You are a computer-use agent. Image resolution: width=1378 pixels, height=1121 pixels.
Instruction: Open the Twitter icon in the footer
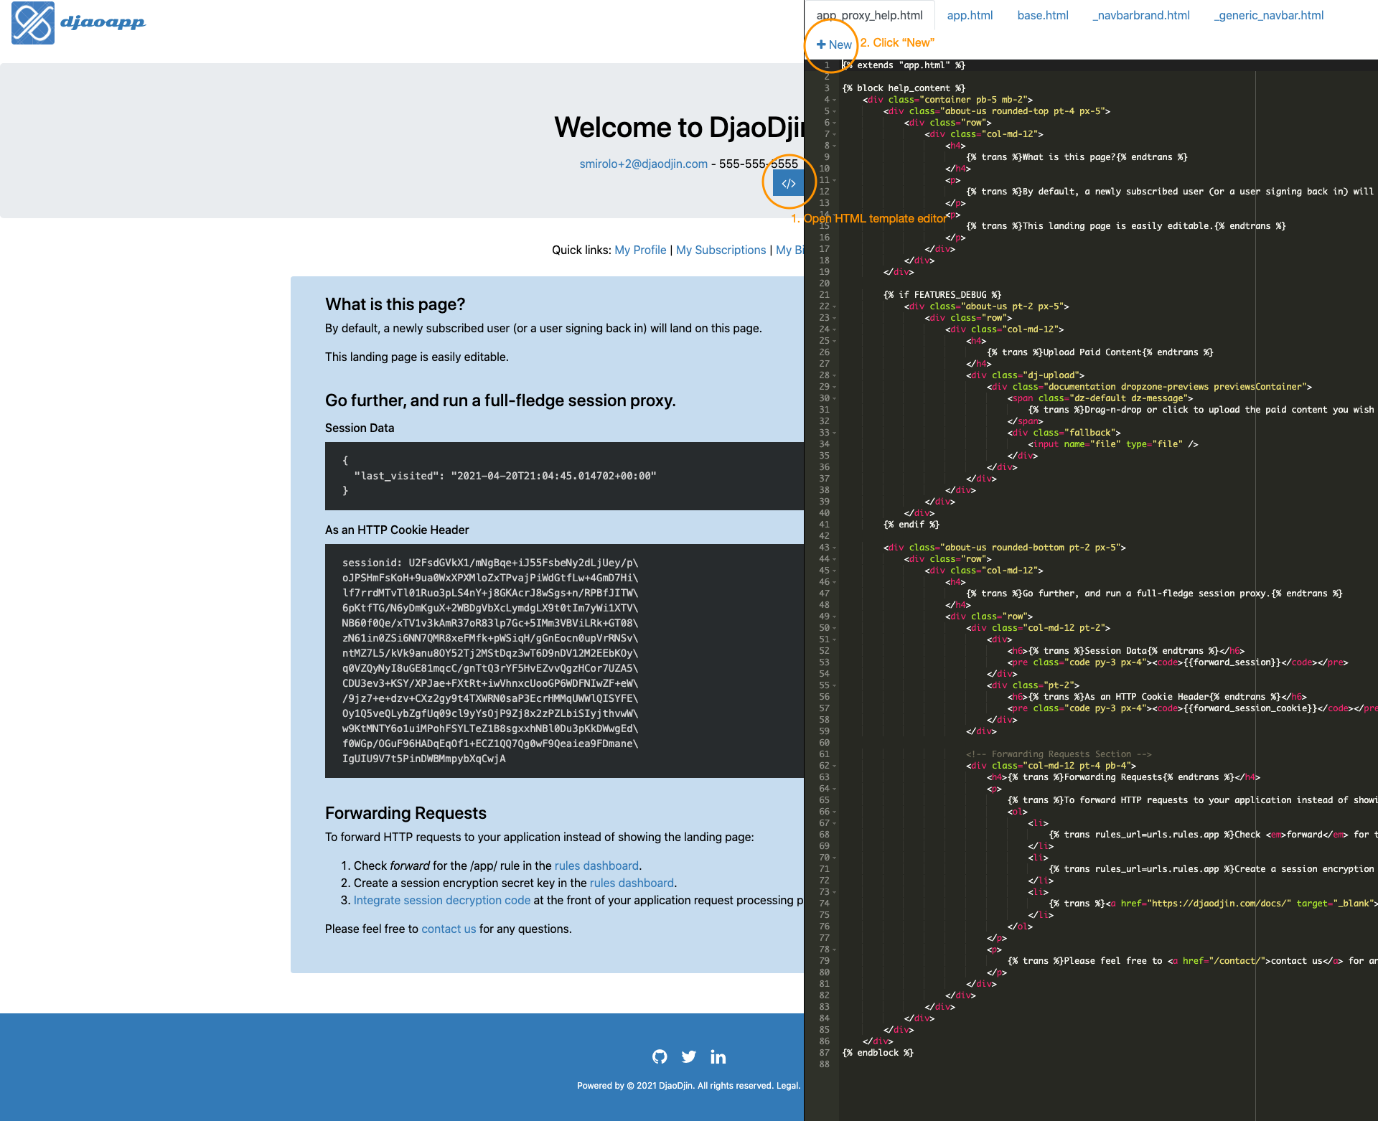click(689, 1056)
